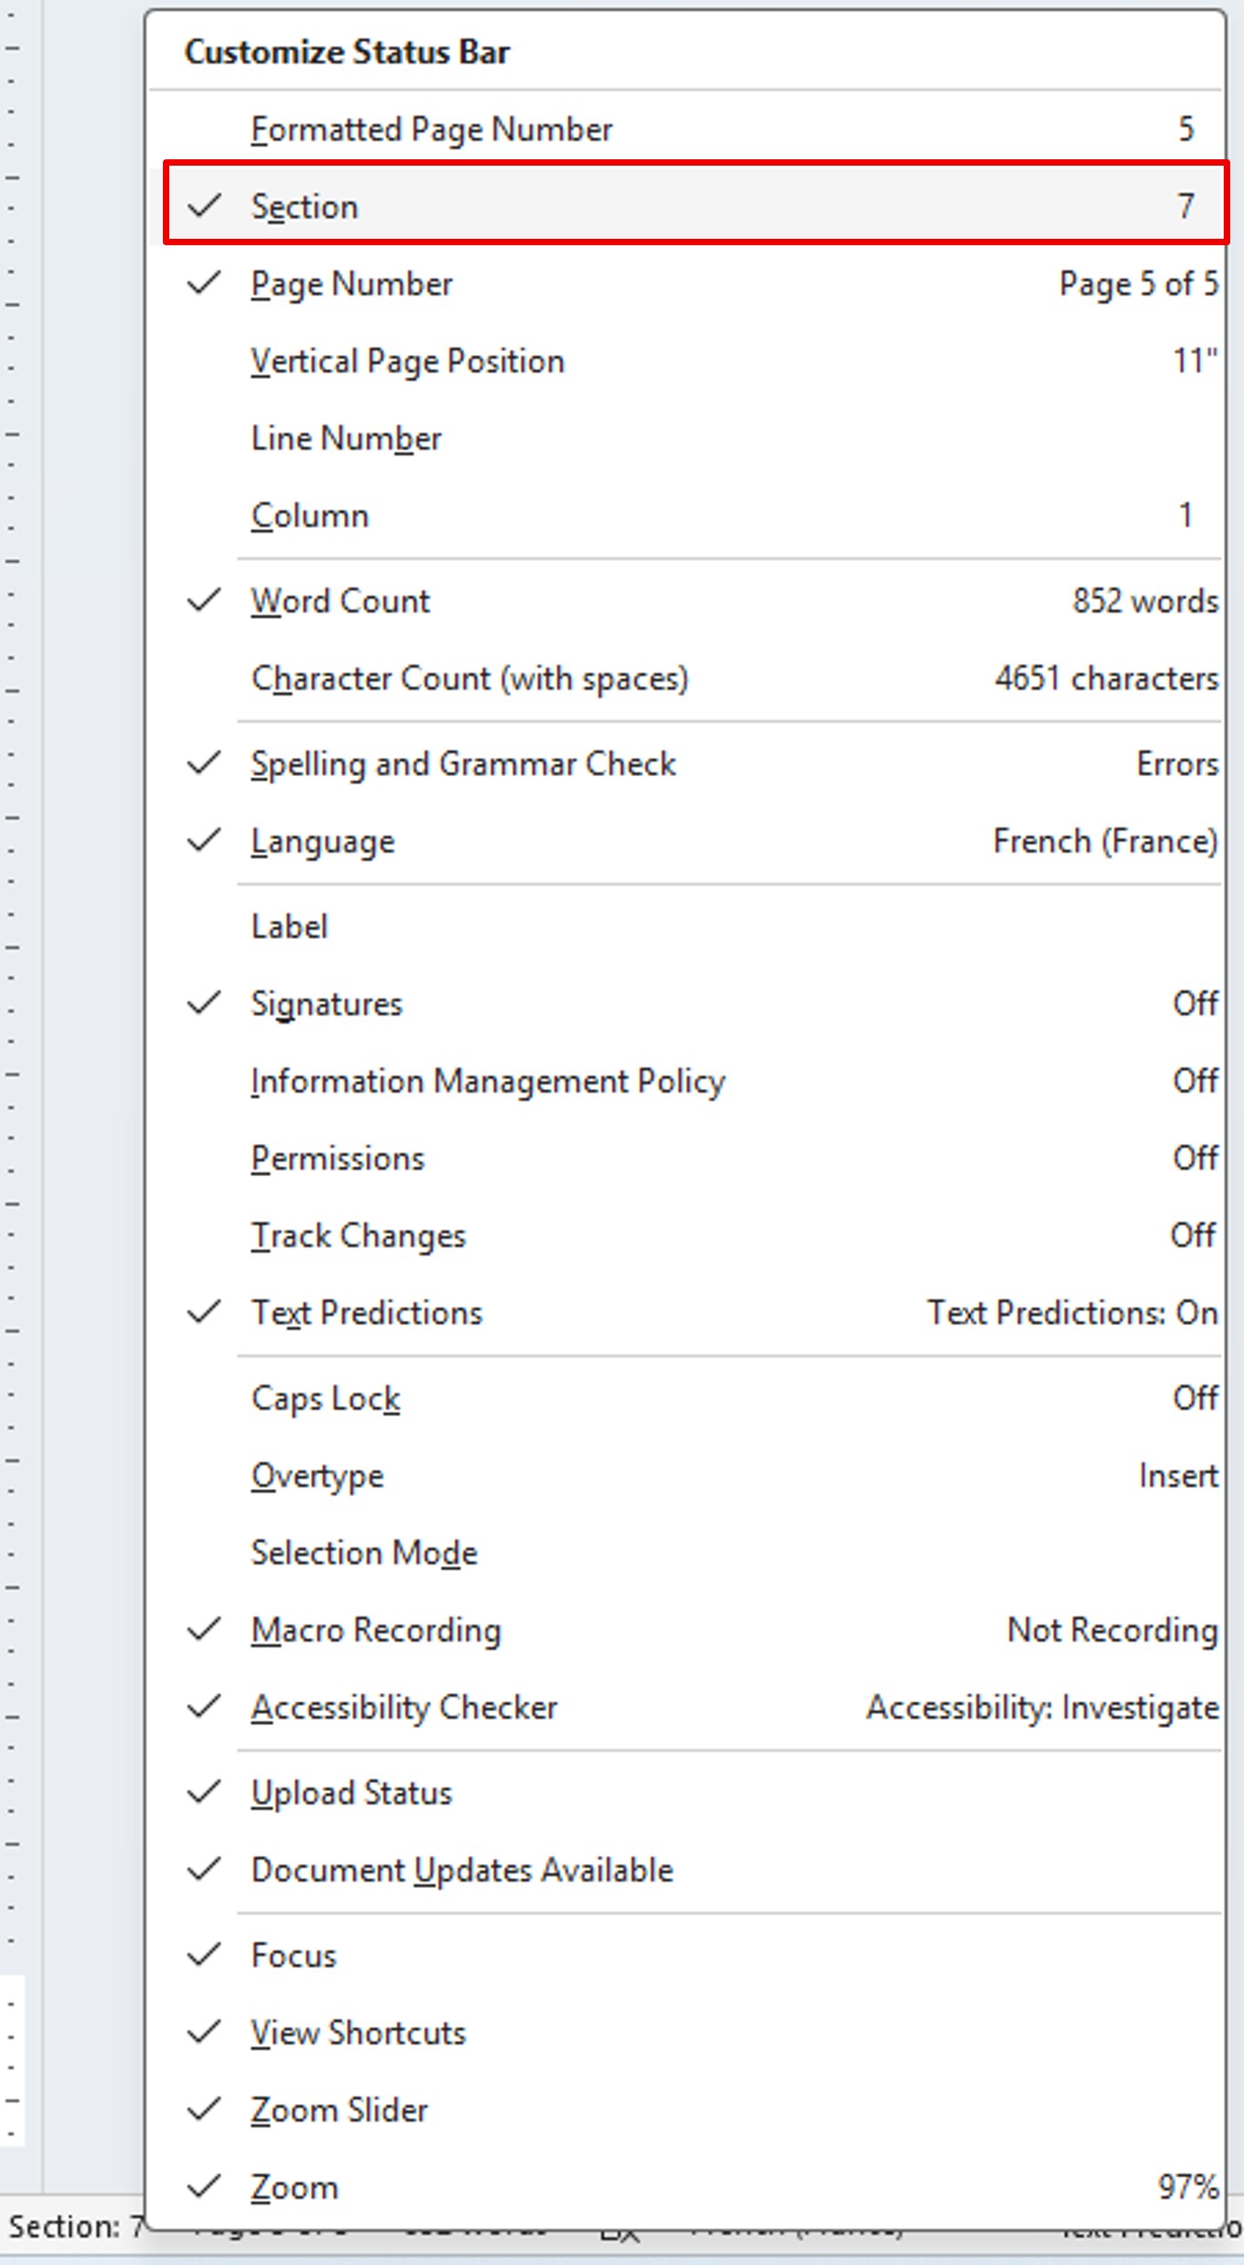
Task: Disable Word Count display
Action: 340,601
